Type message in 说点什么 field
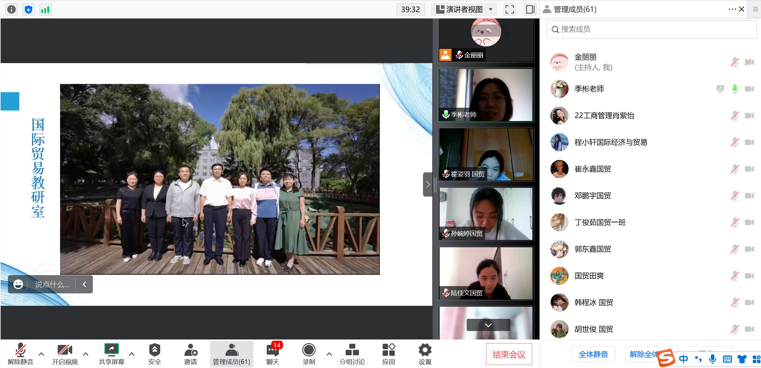Viewport: 761px width, 368px height. (x=52, y=284)
